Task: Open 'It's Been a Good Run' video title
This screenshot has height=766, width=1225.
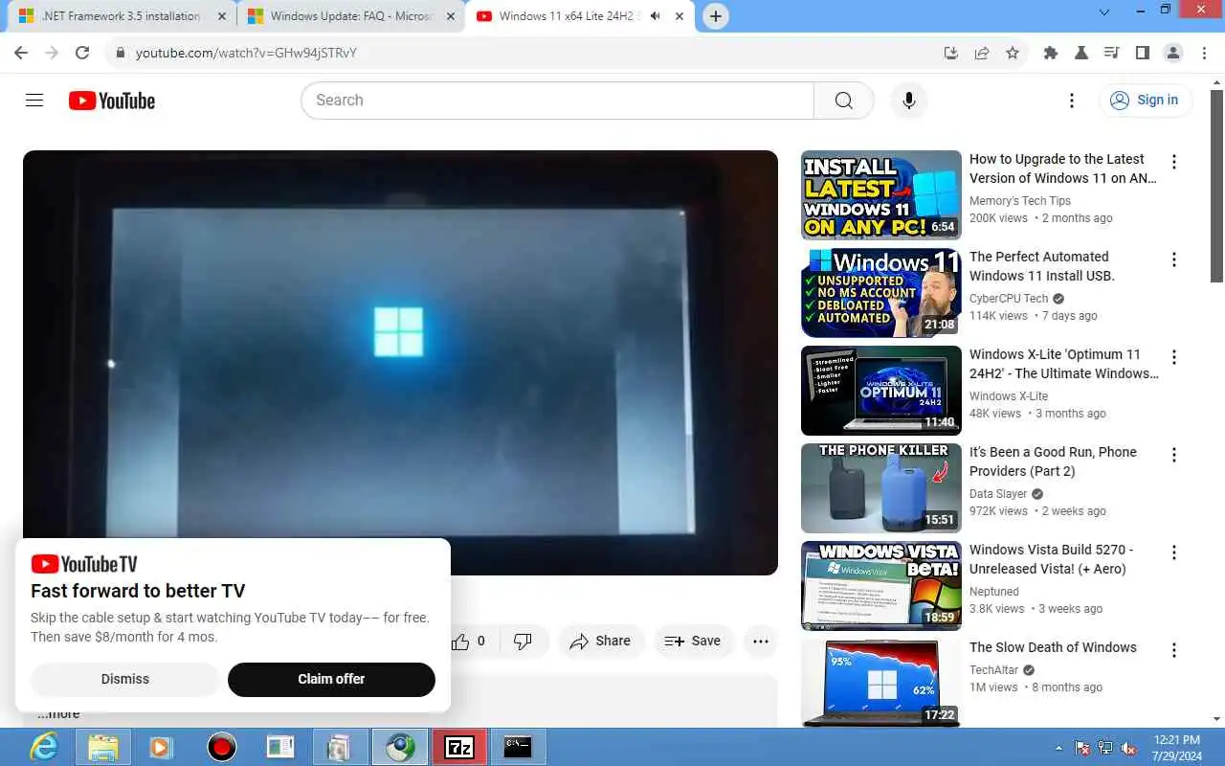Action: 1053,462
